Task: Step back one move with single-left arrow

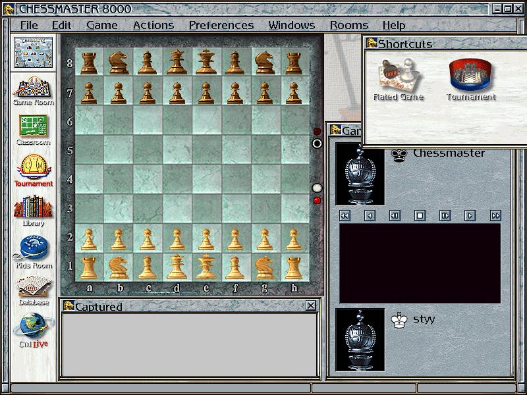Action: pyautogui.click(x=370, y=215)
